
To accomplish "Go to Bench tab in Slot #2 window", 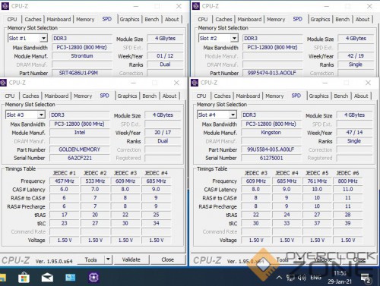I will 342,20.
